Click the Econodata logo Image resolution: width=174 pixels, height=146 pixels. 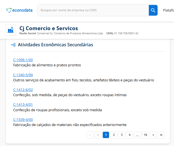tap(19, 10)
